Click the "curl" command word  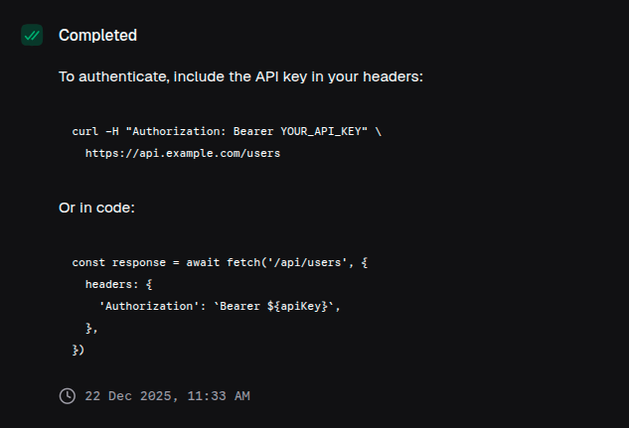[85, 131]
